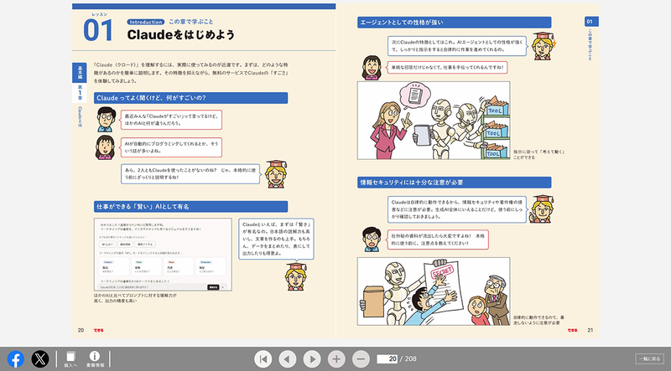Click the blue 01 tab on the right page
The width and height of the screenshot is (671, 371).
click(x=591, y=22)
